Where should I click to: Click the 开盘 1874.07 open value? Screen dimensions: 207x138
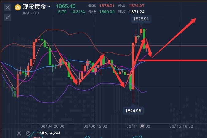[x=136, y=6]
